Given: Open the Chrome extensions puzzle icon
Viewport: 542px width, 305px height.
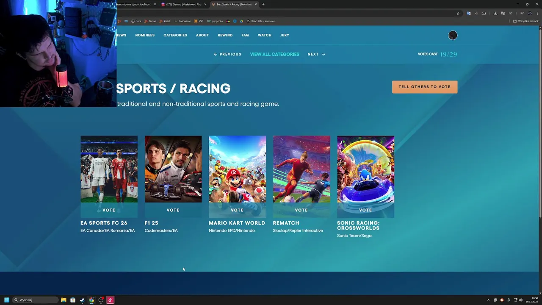Looking at the screenshot, I should [x=484, y=13].
